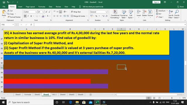Switch to Page Layout tab
187x105 pixels.
tap(30, 7)
